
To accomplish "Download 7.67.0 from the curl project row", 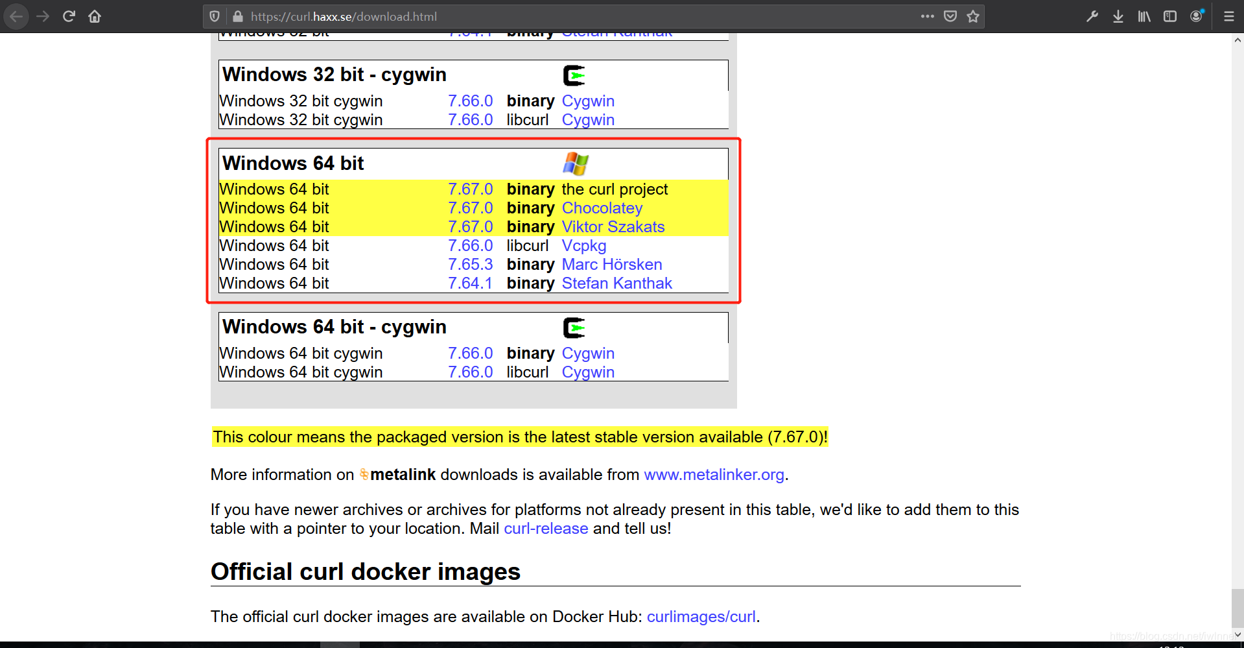I will [x=471, y=189].
